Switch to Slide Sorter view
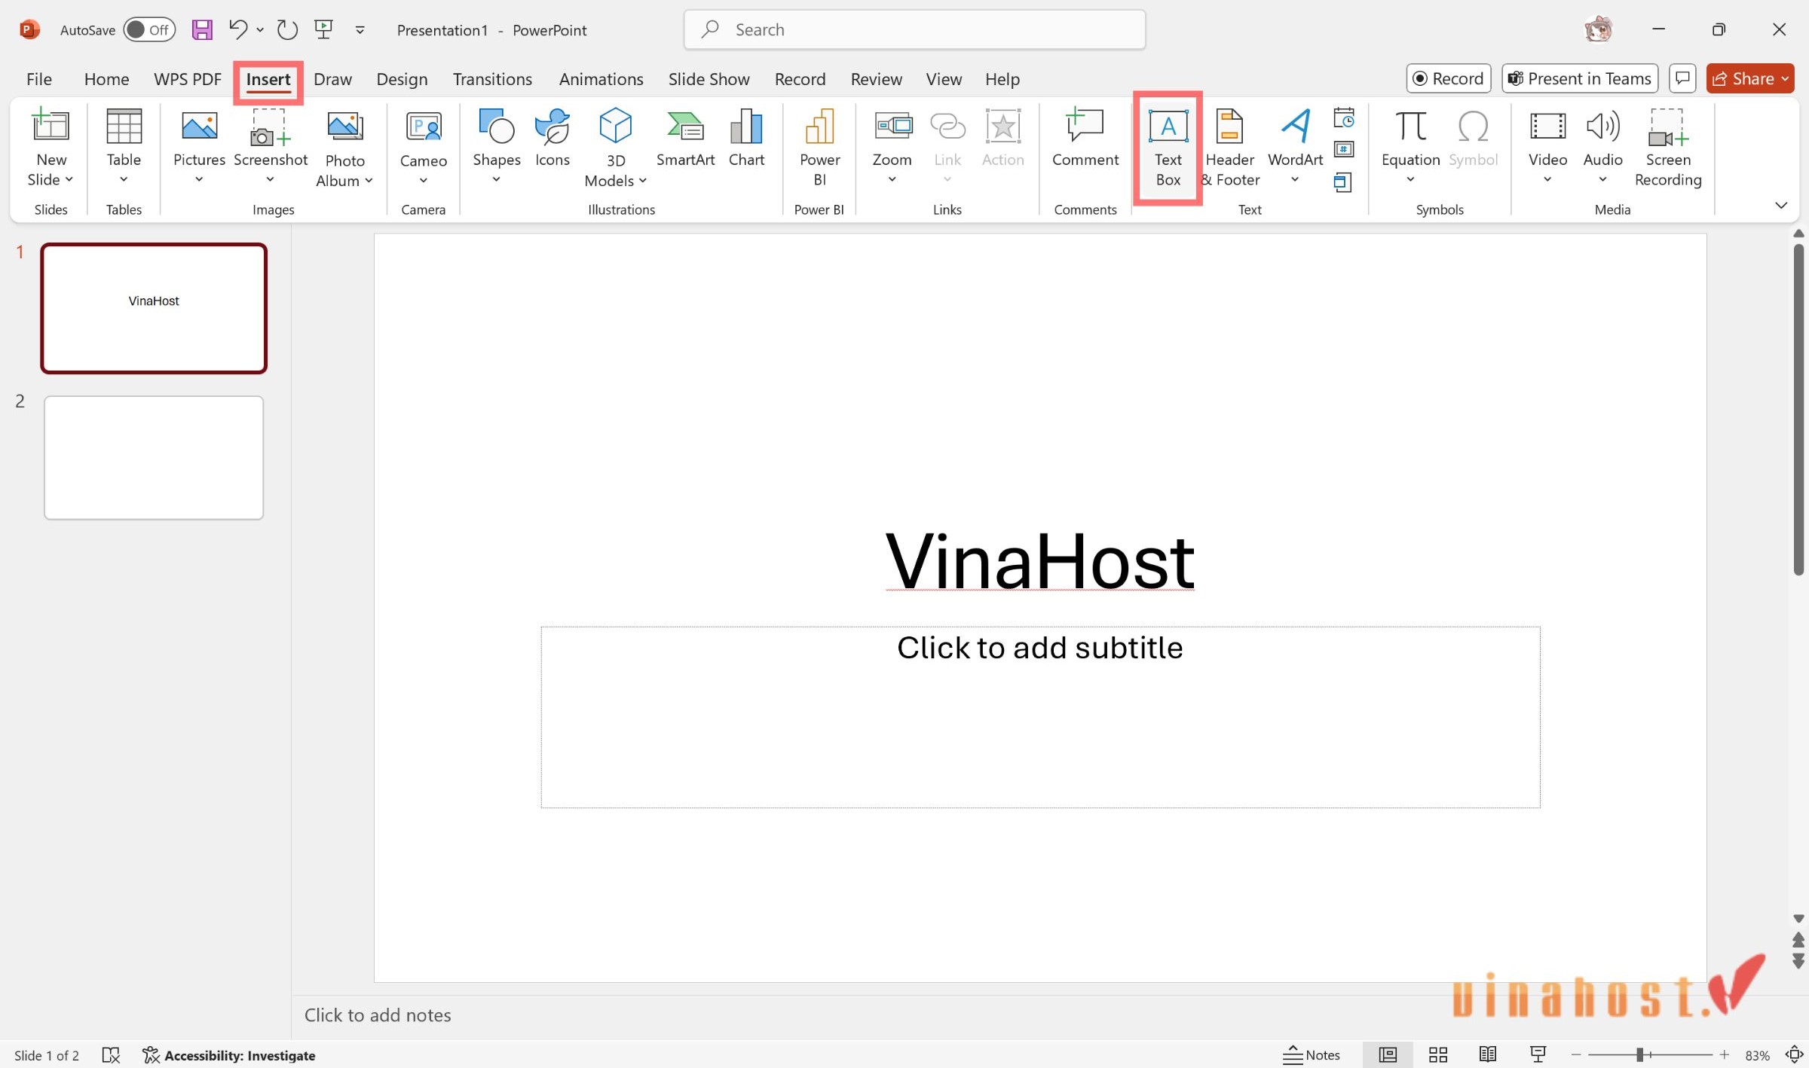 [x=1438, y=1054]
